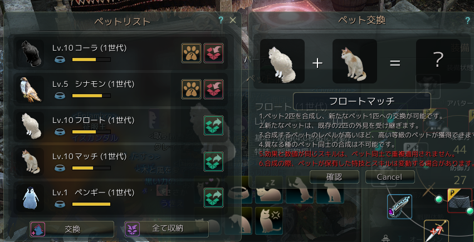Open pet list help question mark
The height and width of the screenshot is (242, 474).
click(x=221, y=20)
